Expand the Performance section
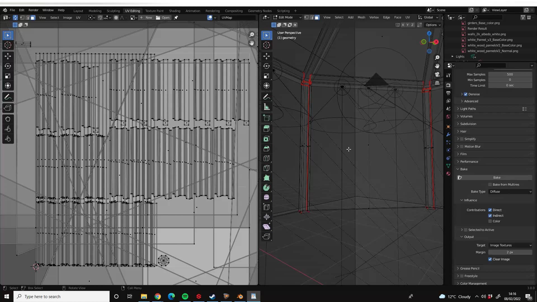The image size is (537, 302). tap(469, 161)
